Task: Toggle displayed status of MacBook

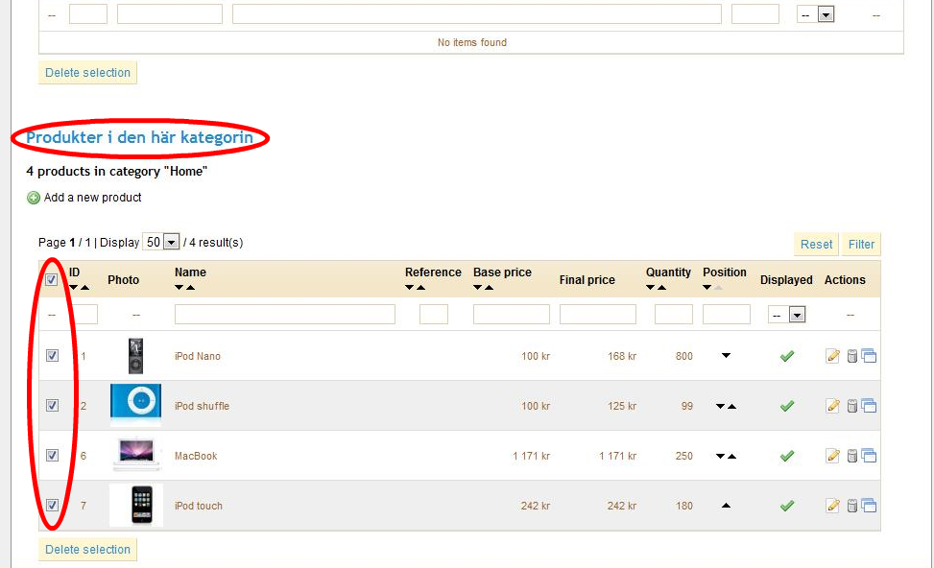Action: coord(787,456)
